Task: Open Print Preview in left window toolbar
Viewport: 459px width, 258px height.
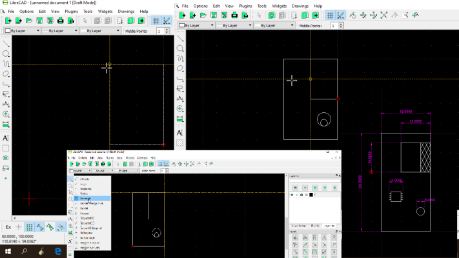Action: pyautogui.click(x=71, y=21)
